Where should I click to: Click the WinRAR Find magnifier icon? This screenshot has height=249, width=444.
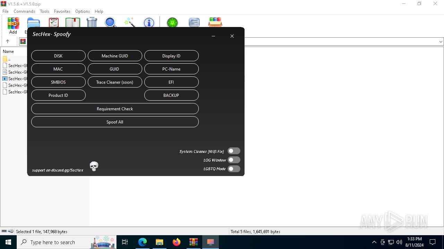(111, 22)
